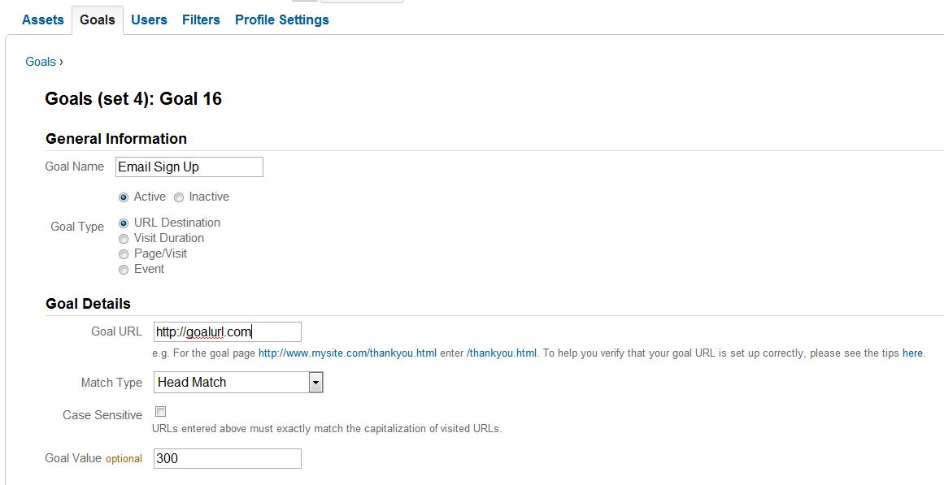The width and height of the screenshot is (944, 485).
Task: Select Event as the goal type
Action: (x=124, y=269)
